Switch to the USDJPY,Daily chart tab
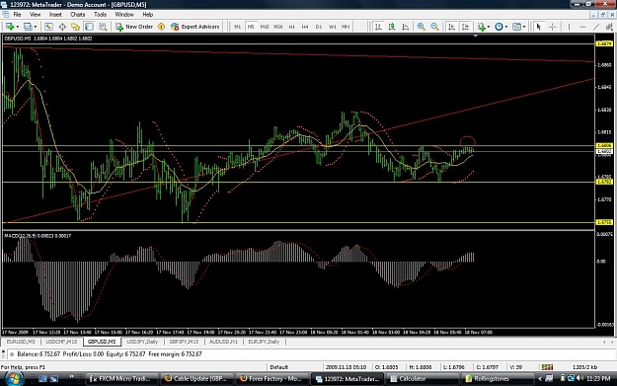 pos(142,342)
